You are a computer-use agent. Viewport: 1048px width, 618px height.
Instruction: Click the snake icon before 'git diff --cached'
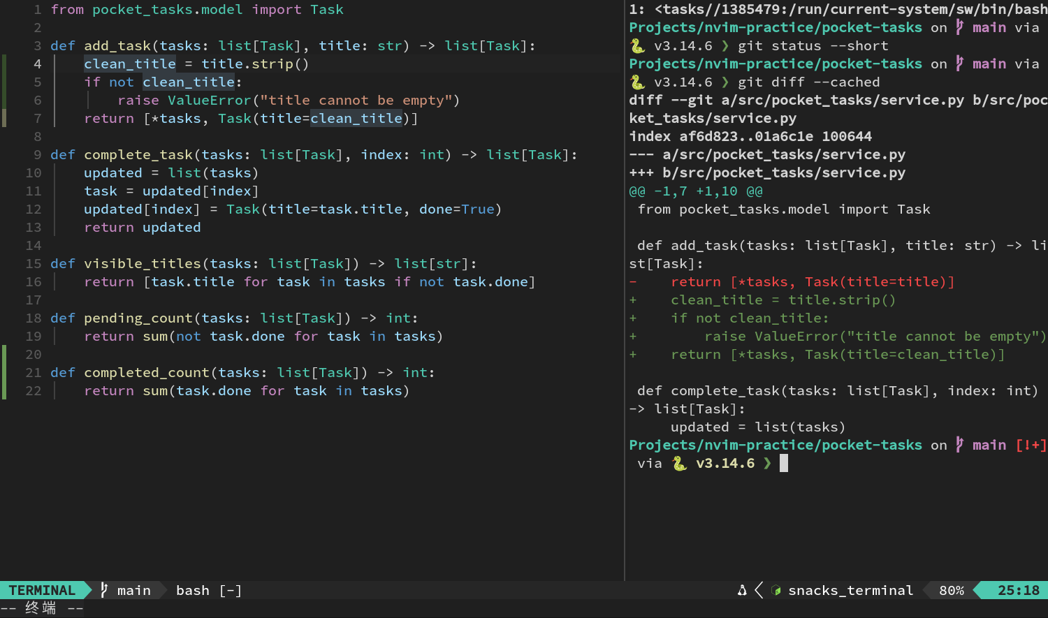(637, 82)
